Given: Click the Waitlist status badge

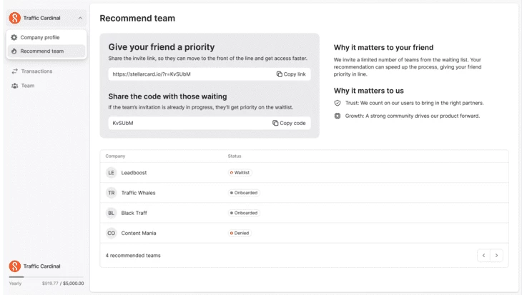Looking at the screenshot, I should point(240,173).
